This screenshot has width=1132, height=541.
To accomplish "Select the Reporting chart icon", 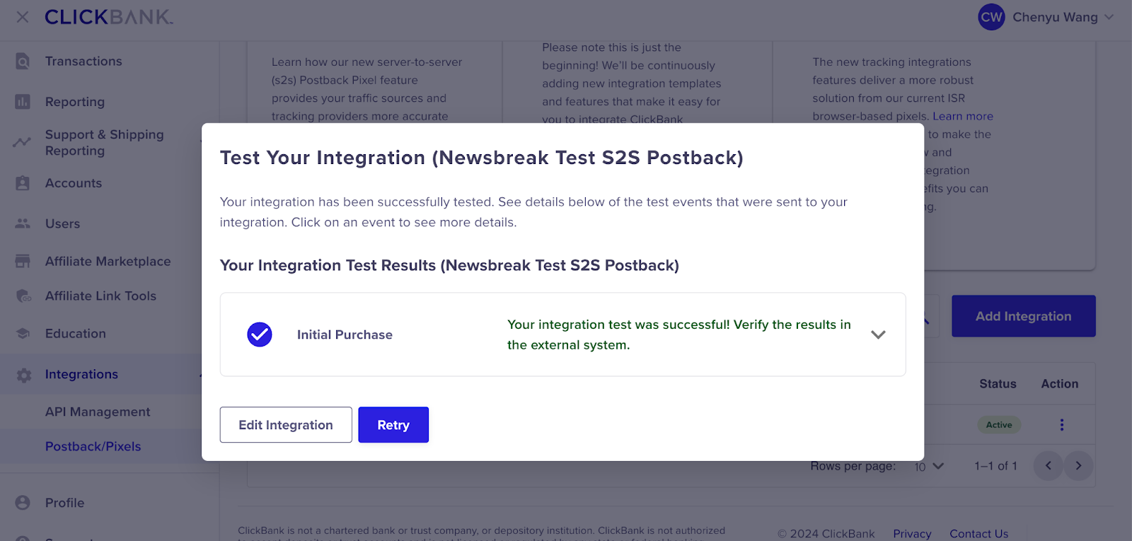I will (x=23, y=102).
